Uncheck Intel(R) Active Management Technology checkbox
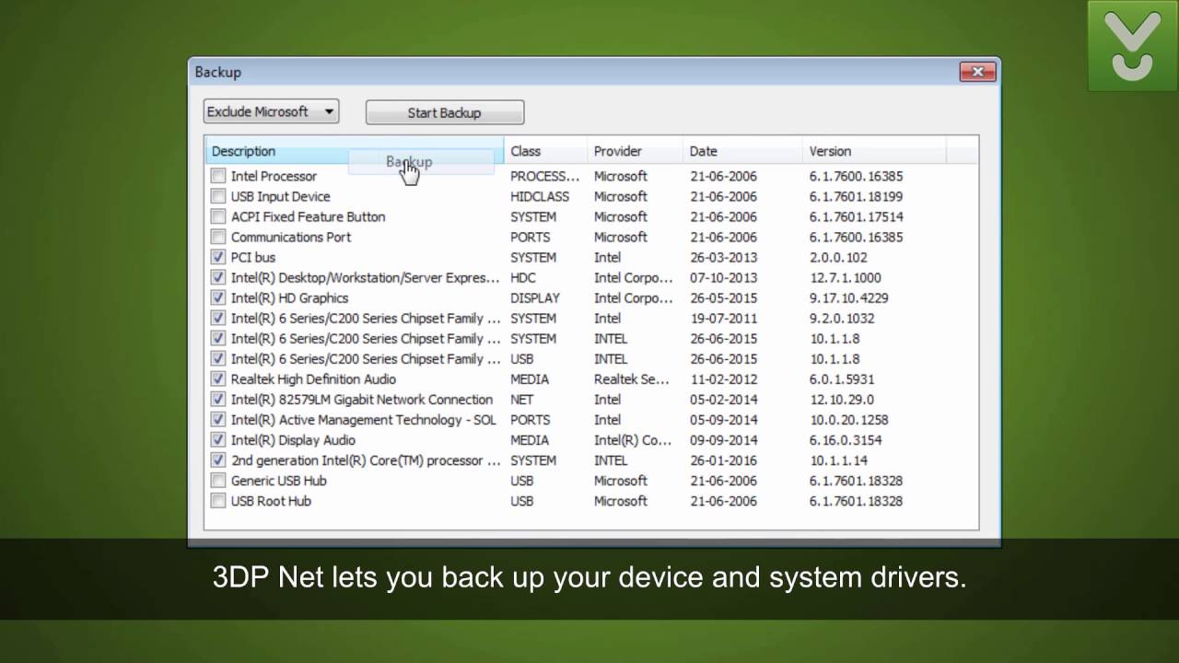1179x663 pixels. [218, 419]
